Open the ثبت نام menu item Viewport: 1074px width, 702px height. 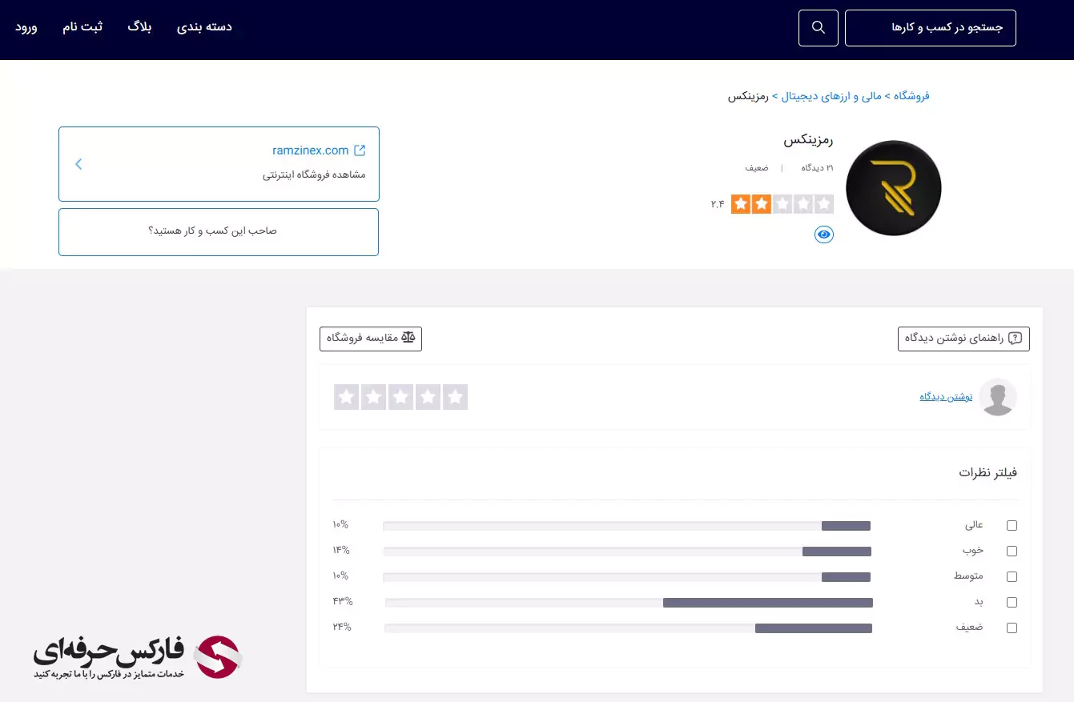tap(82, 26)
